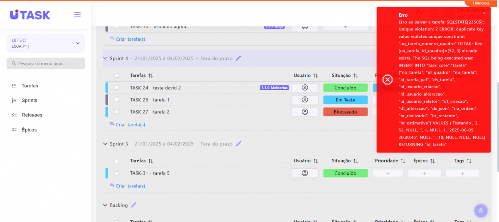The width and height of the screenshot is (499, 222).
Task: Sort the Sprint 4 table by Tarefas
Action: point(151,76)
